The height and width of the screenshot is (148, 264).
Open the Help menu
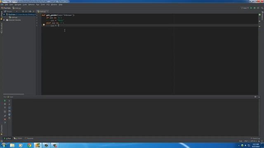click(61, 5)
